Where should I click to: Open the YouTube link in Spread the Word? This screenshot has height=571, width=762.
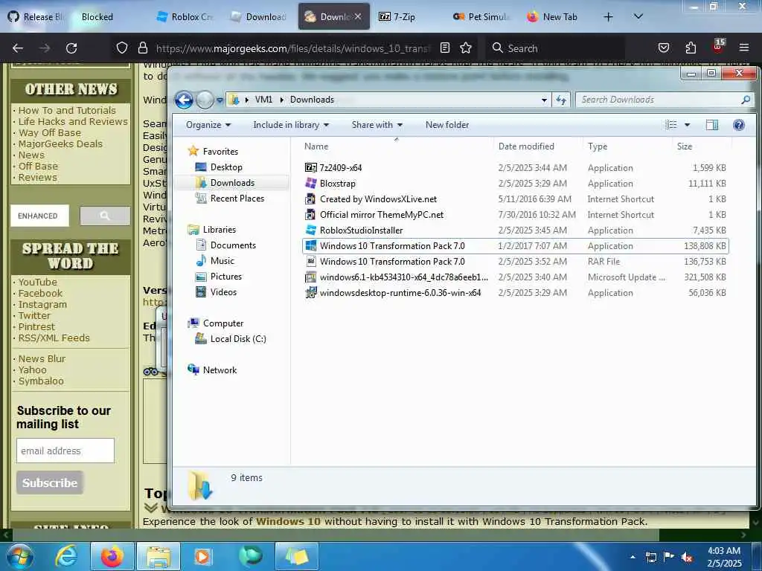pyautogui.click(x=37, y=282)
